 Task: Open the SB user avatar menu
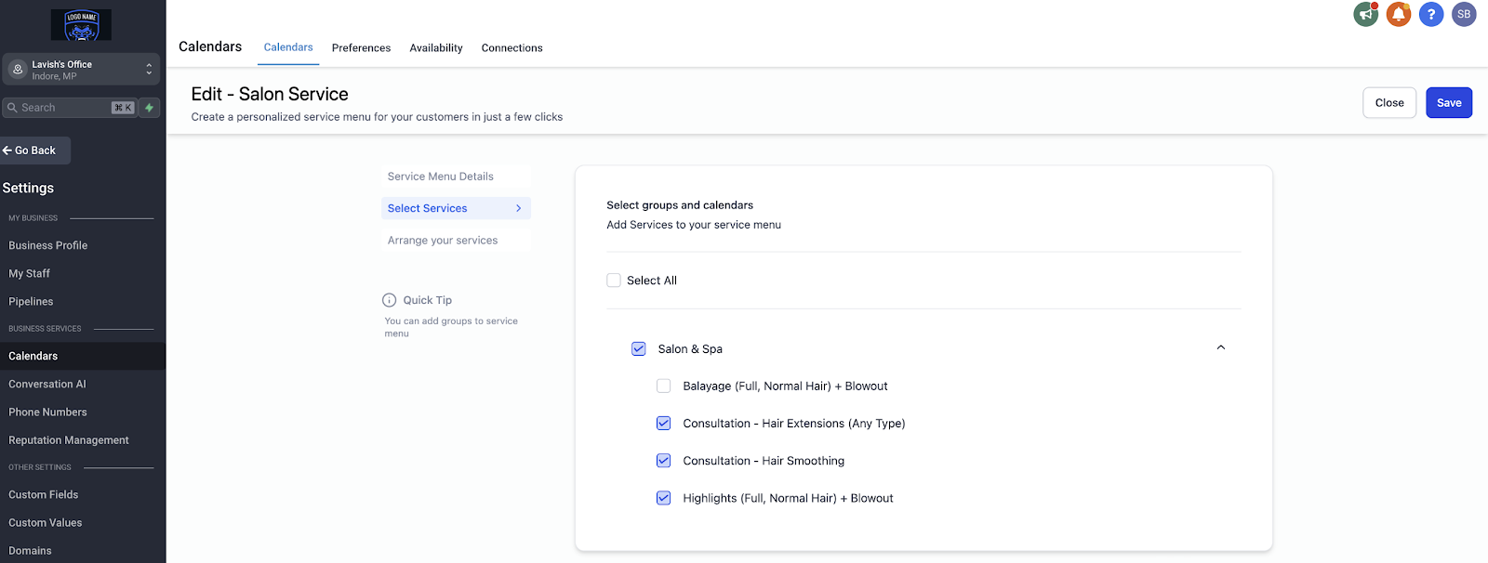(1464, 14)
